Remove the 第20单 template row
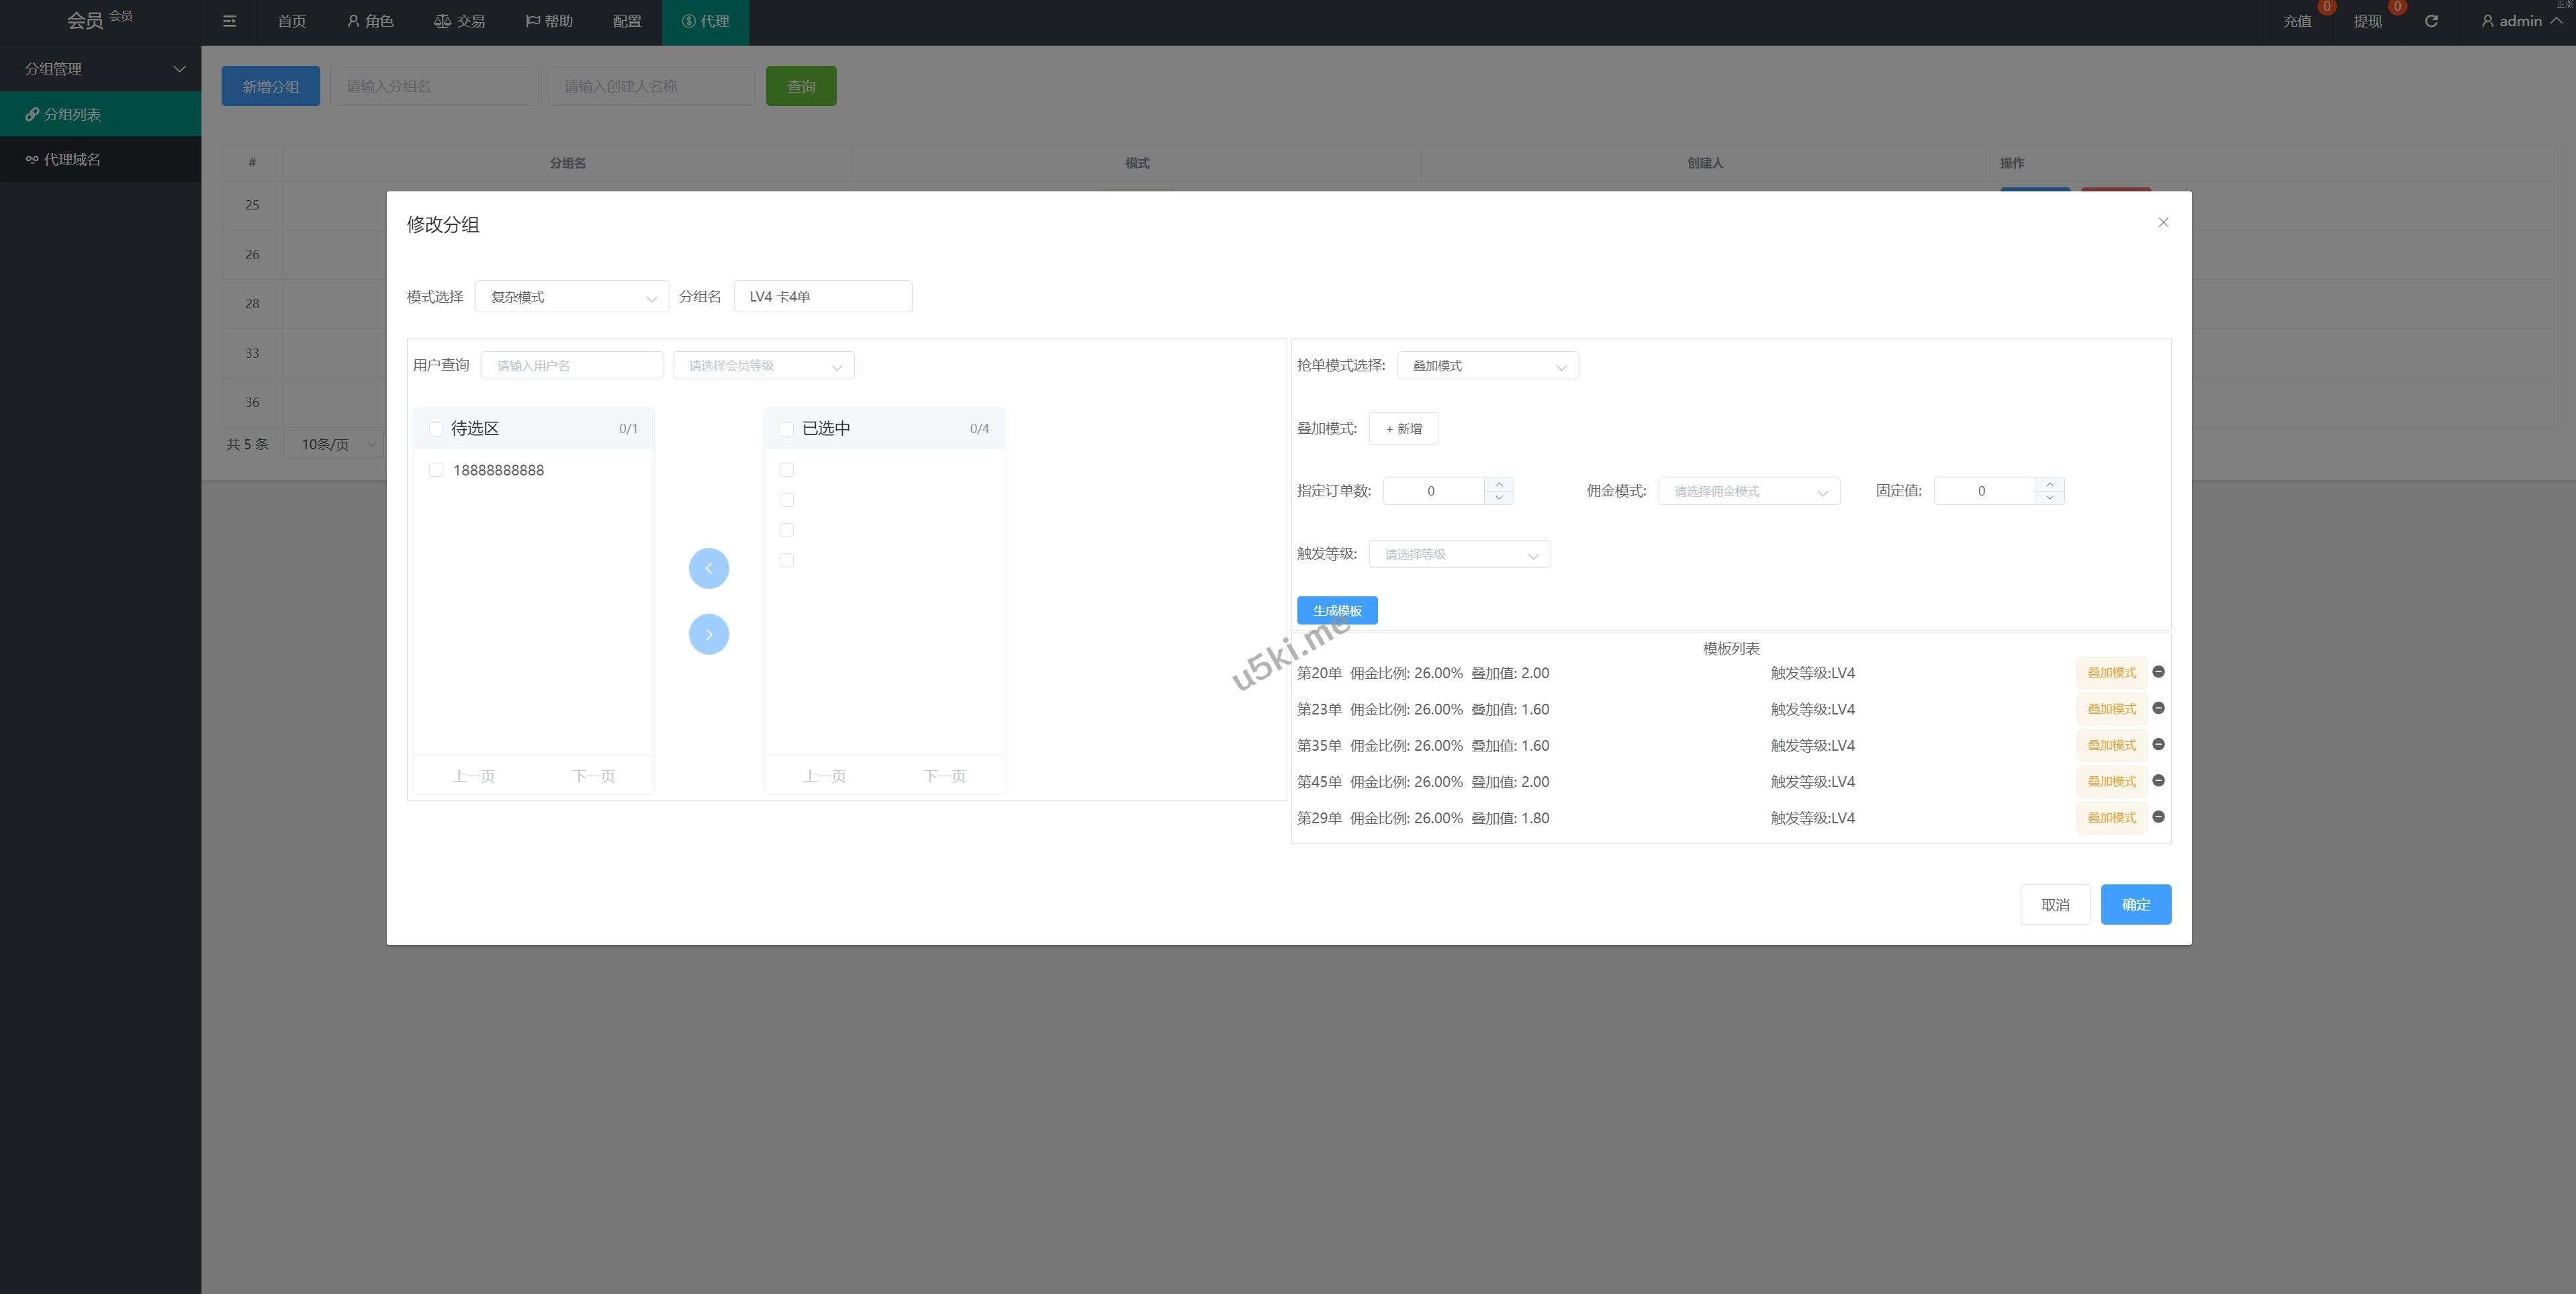 [x=2158, y=672]
